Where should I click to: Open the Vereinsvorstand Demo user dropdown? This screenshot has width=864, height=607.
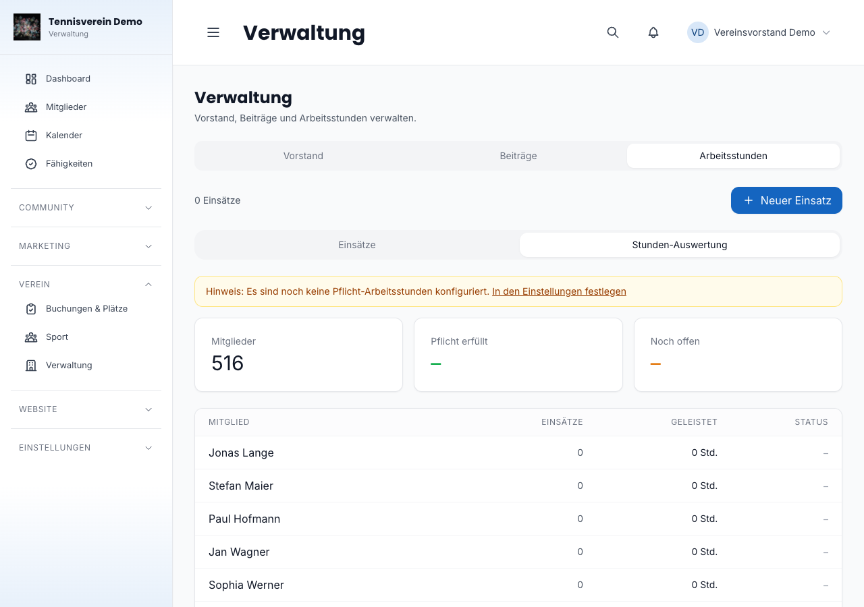click(759, 32)
